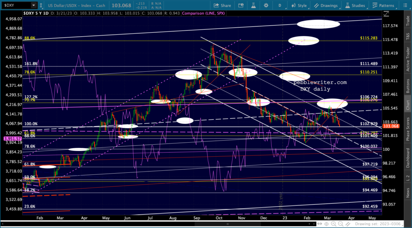The width and height of the screenshot is (412, 228).
Task: Click the 161.8% Fibonacci label
Action: point(31,64)
